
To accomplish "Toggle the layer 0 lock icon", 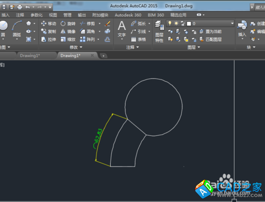I will (183, 23).
